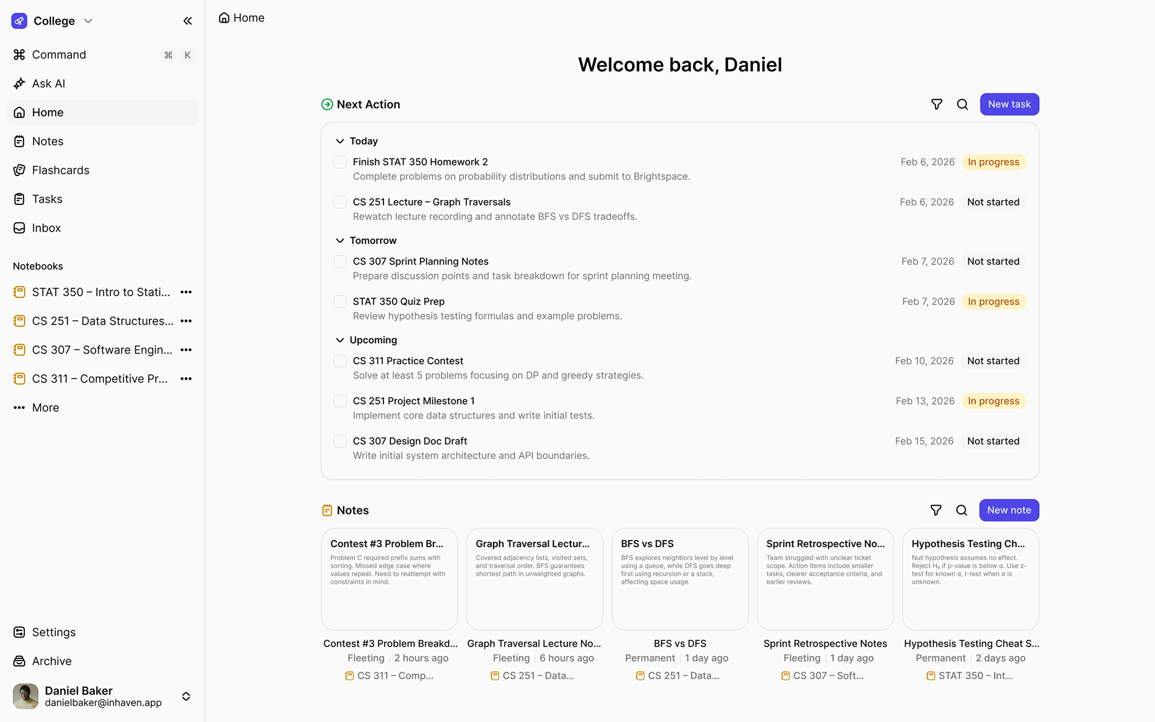Click the search icon in Notes section
Viewport: 1155px width, 722px height.
tap(961, 510)
